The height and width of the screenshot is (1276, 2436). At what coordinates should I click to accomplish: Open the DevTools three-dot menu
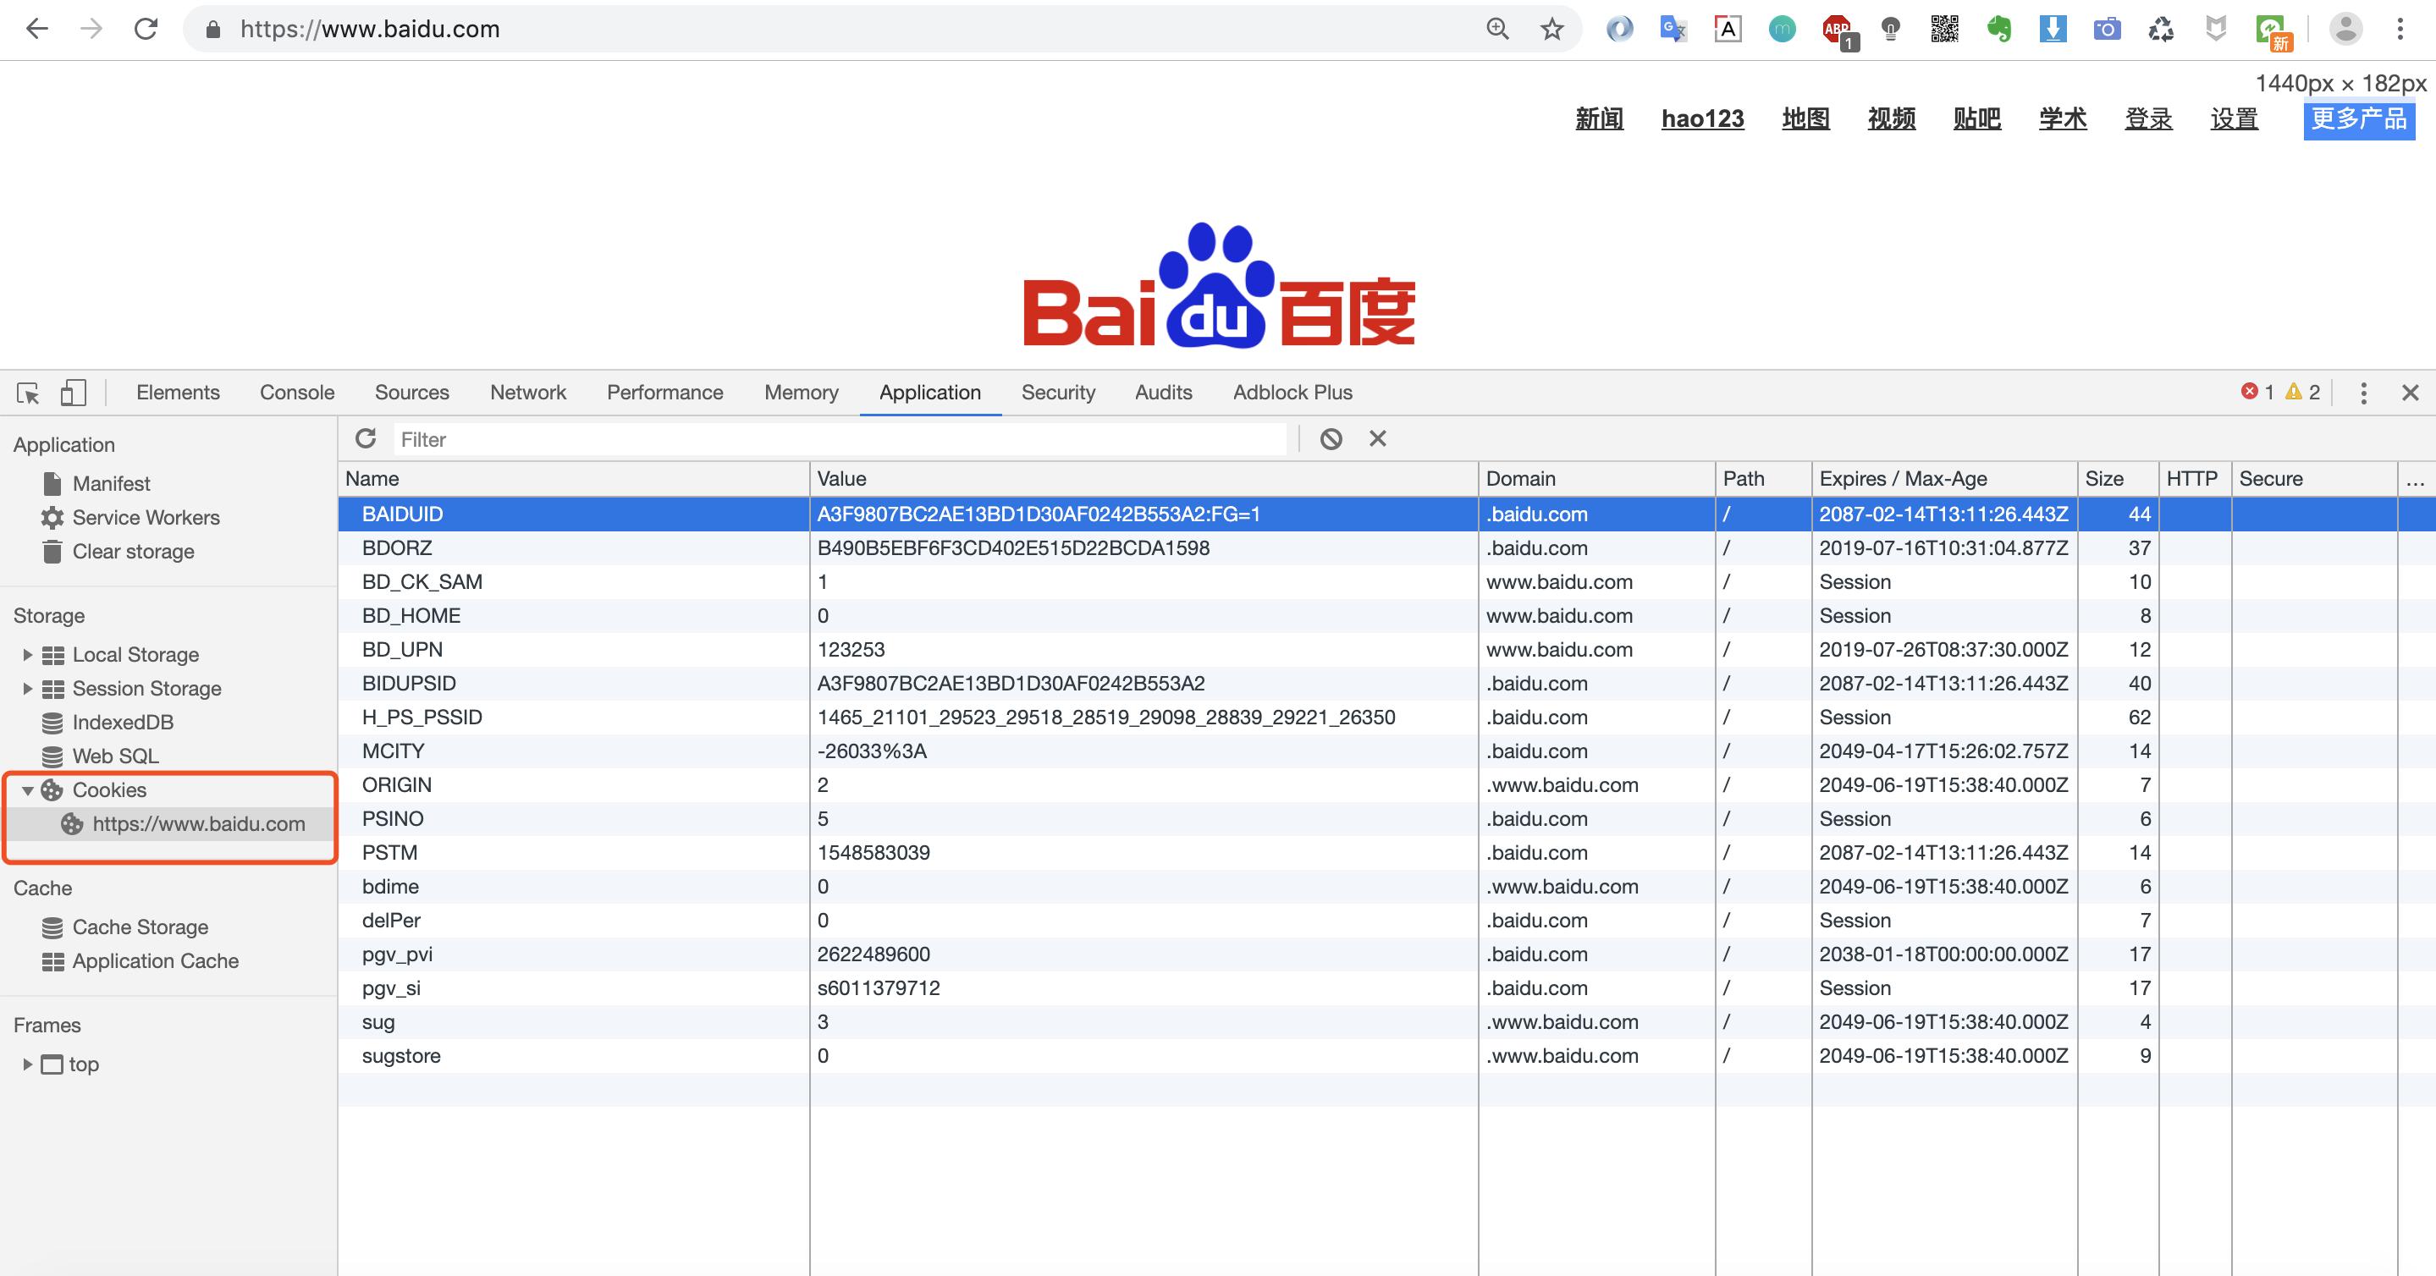tap(2363, 393)
